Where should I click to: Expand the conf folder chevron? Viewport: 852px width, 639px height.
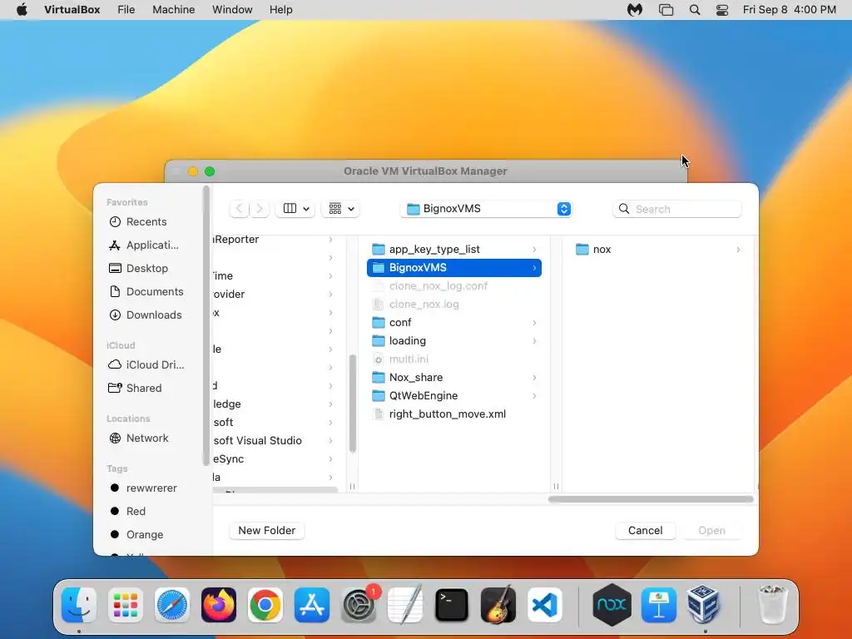coord(535,323)
